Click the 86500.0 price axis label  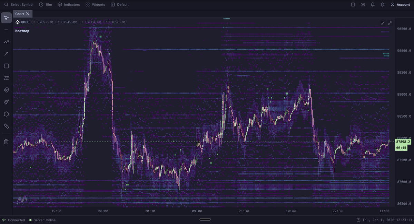(x=404, y=204)
